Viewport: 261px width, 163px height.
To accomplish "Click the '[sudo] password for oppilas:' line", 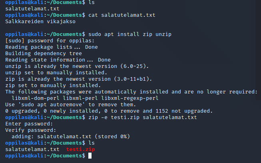I will coord(50,41).
